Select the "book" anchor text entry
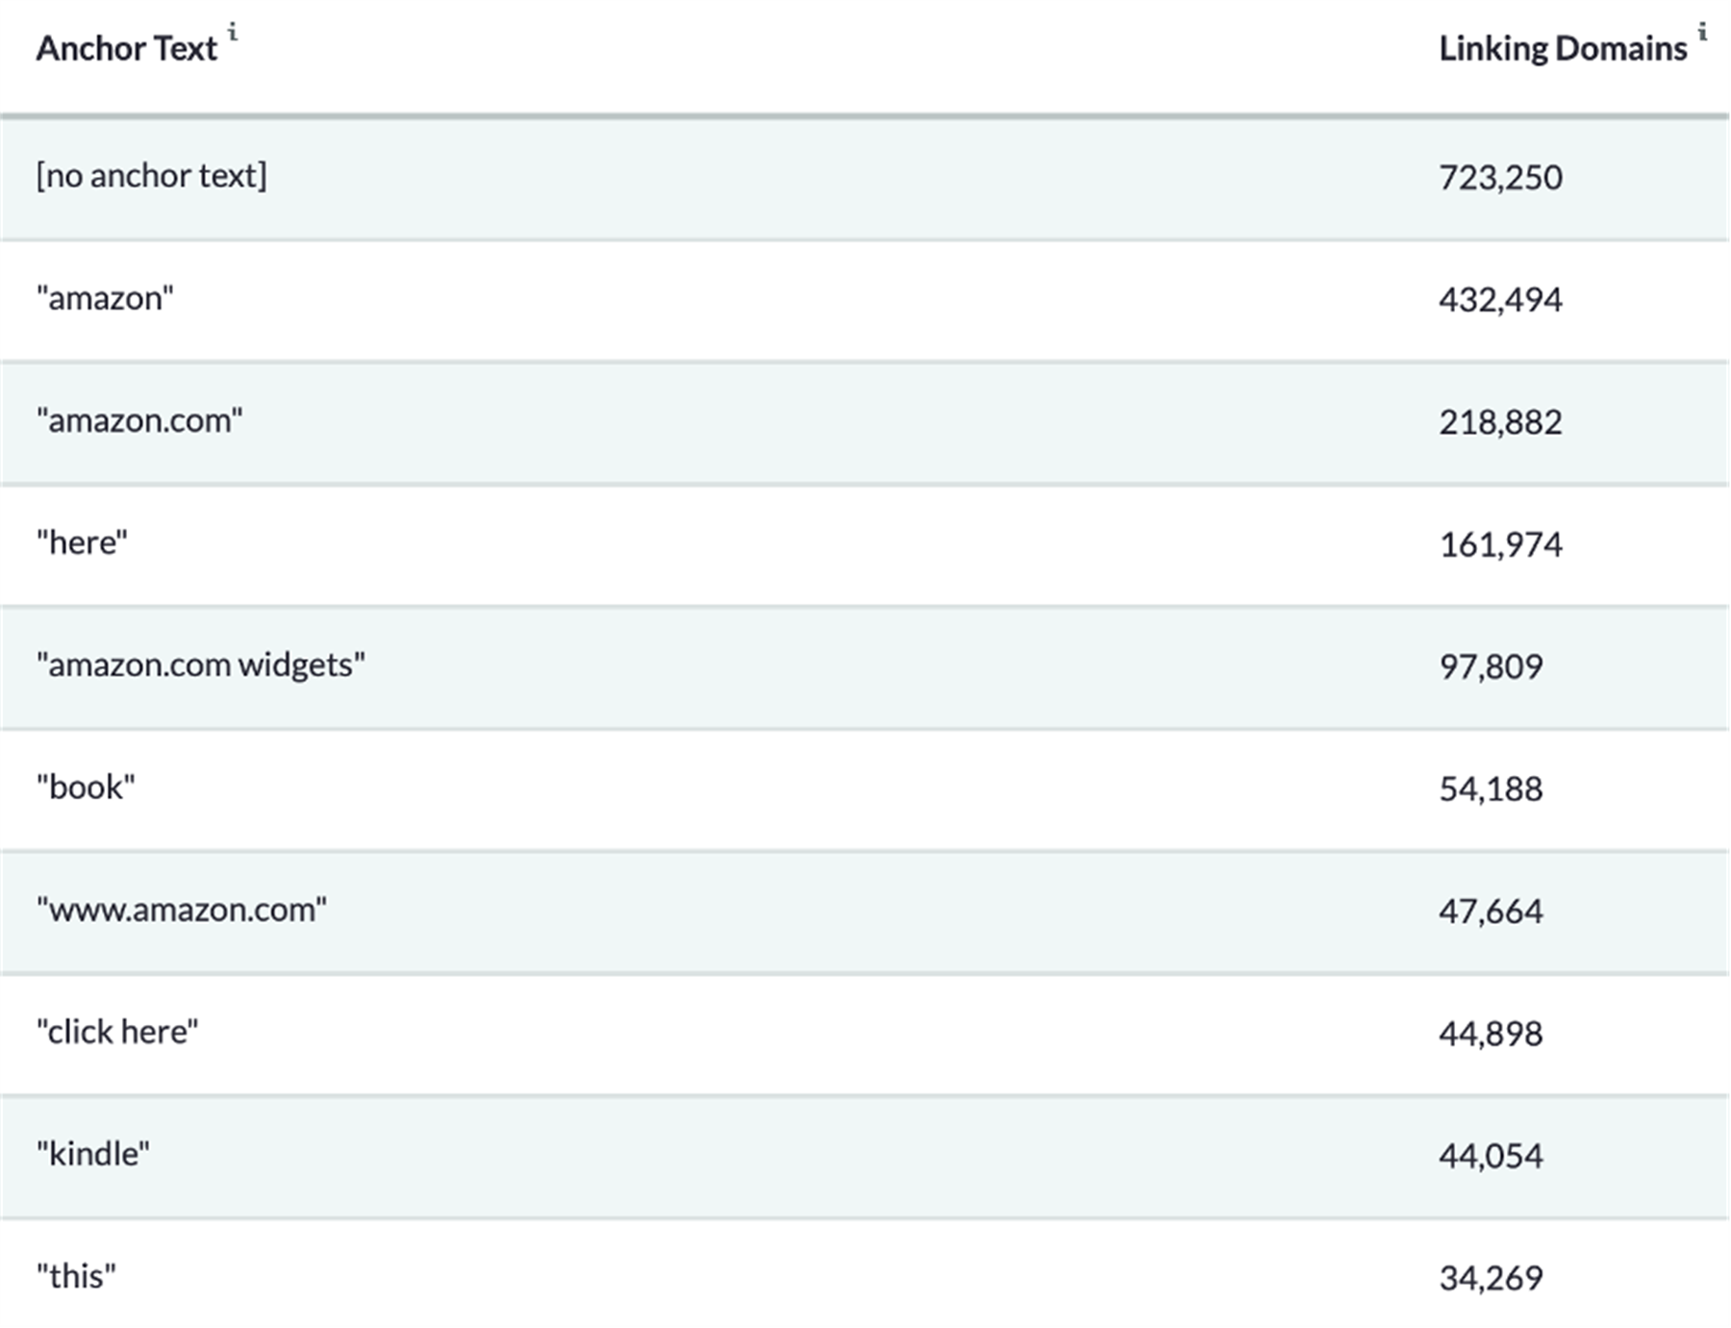The image size is (1731, 1328). (86, 787)
